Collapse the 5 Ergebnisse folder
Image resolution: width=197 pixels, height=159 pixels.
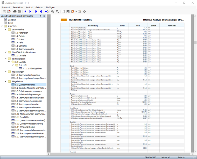pyautogui.click(x=5, y=82)
